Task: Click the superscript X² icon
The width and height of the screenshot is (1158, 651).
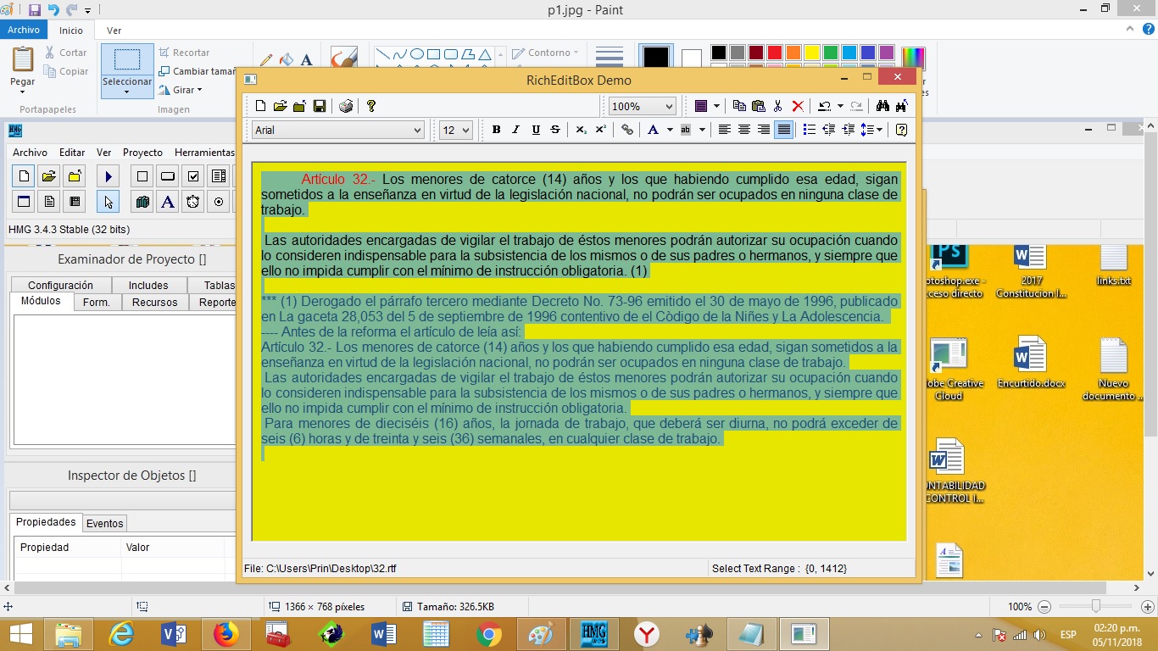Action: click(x=600, y=130)
